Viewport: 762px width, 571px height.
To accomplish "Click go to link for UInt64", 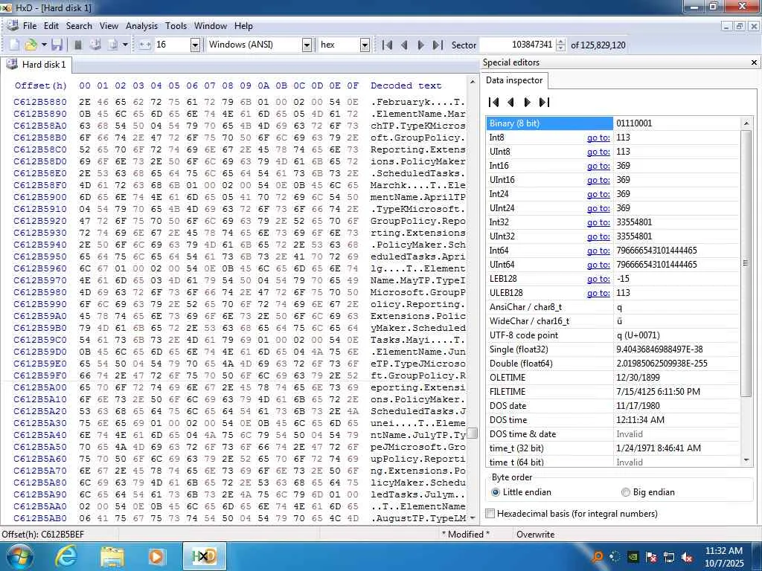I will coord(598,265).
